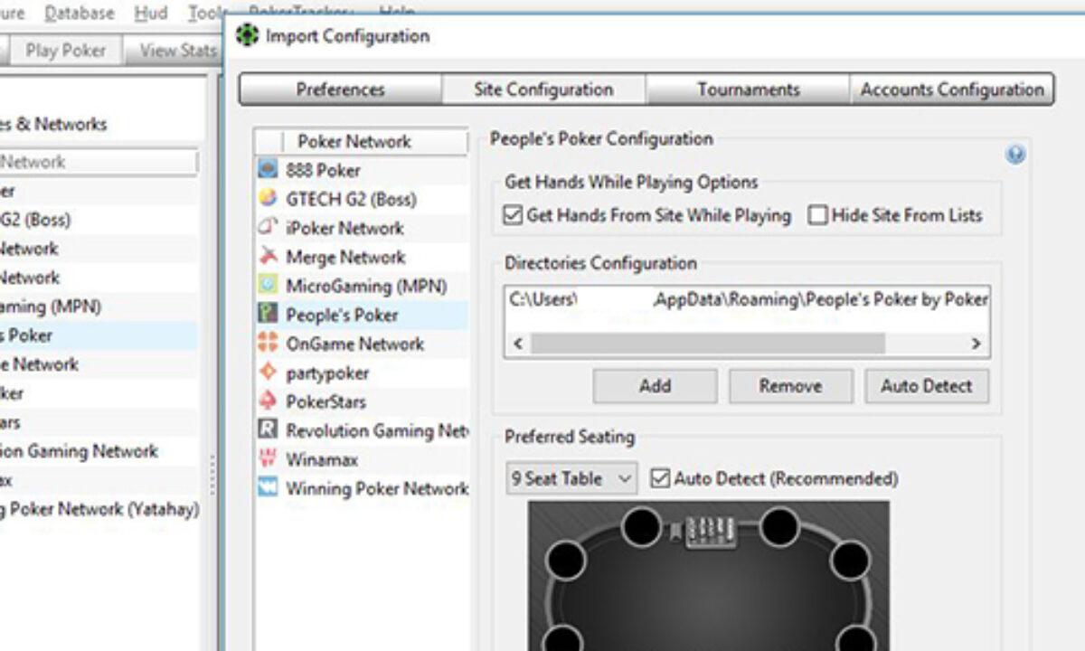Toggle Auto Detect (Recommended) seating checkbox

coord(660,478)
